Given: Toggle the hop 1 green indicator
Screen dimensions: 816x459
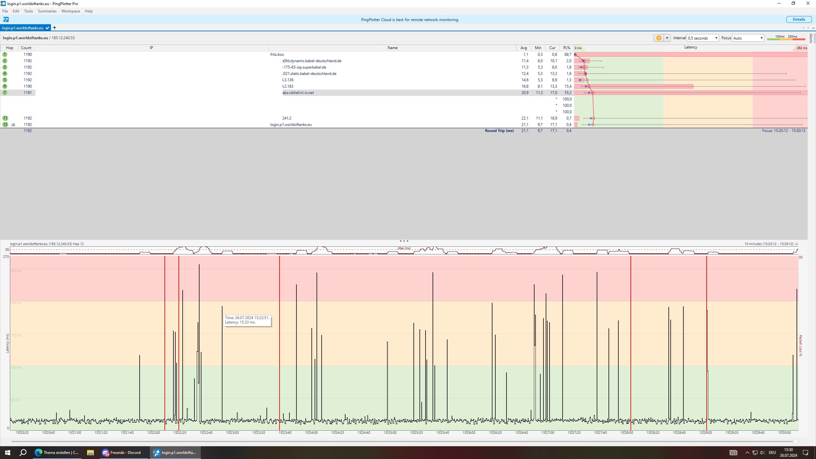Looking at the screenshot, I should tap(5, 55).
